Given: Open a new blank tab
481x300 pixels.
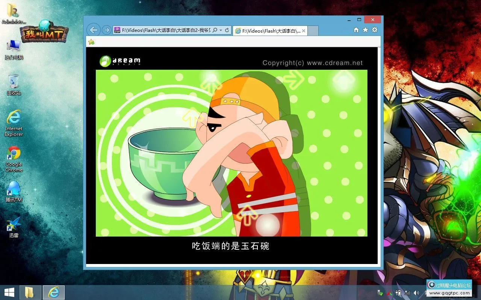Looking at the screenshot, I should tap(313, 31).
